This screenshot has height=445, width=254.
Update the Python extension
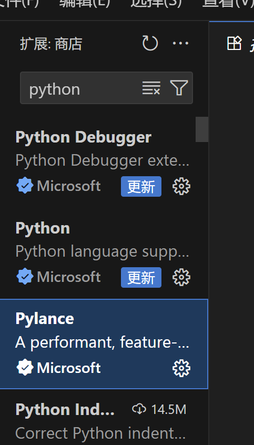click(x=141, y=277)
